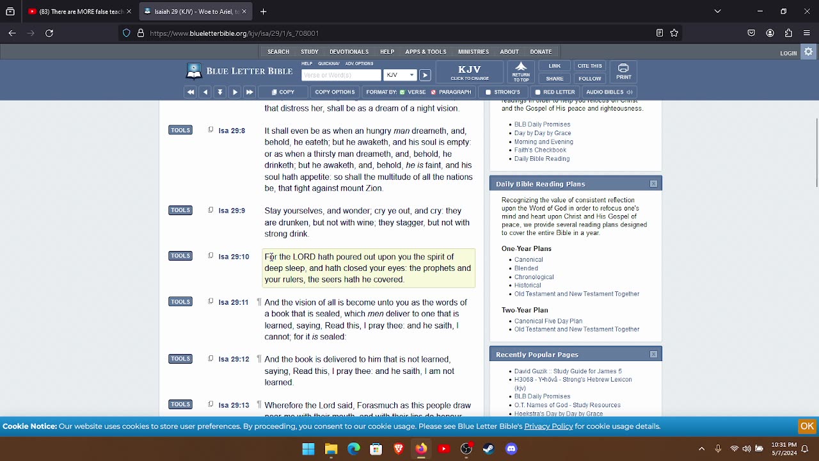Bookmark this page with star icon
Viewport: 819px width, 461px height.
coord(674,33)
